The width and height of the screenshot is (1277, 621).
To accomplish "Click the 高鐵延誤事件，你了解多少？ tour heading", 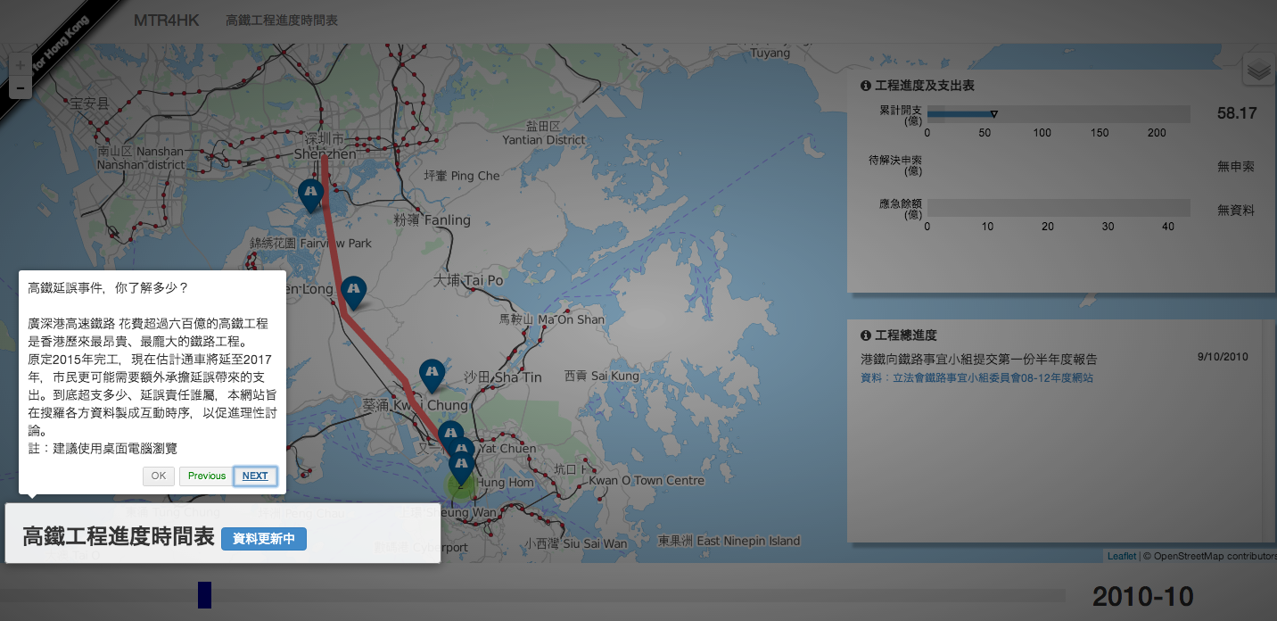I will [108, 288].
